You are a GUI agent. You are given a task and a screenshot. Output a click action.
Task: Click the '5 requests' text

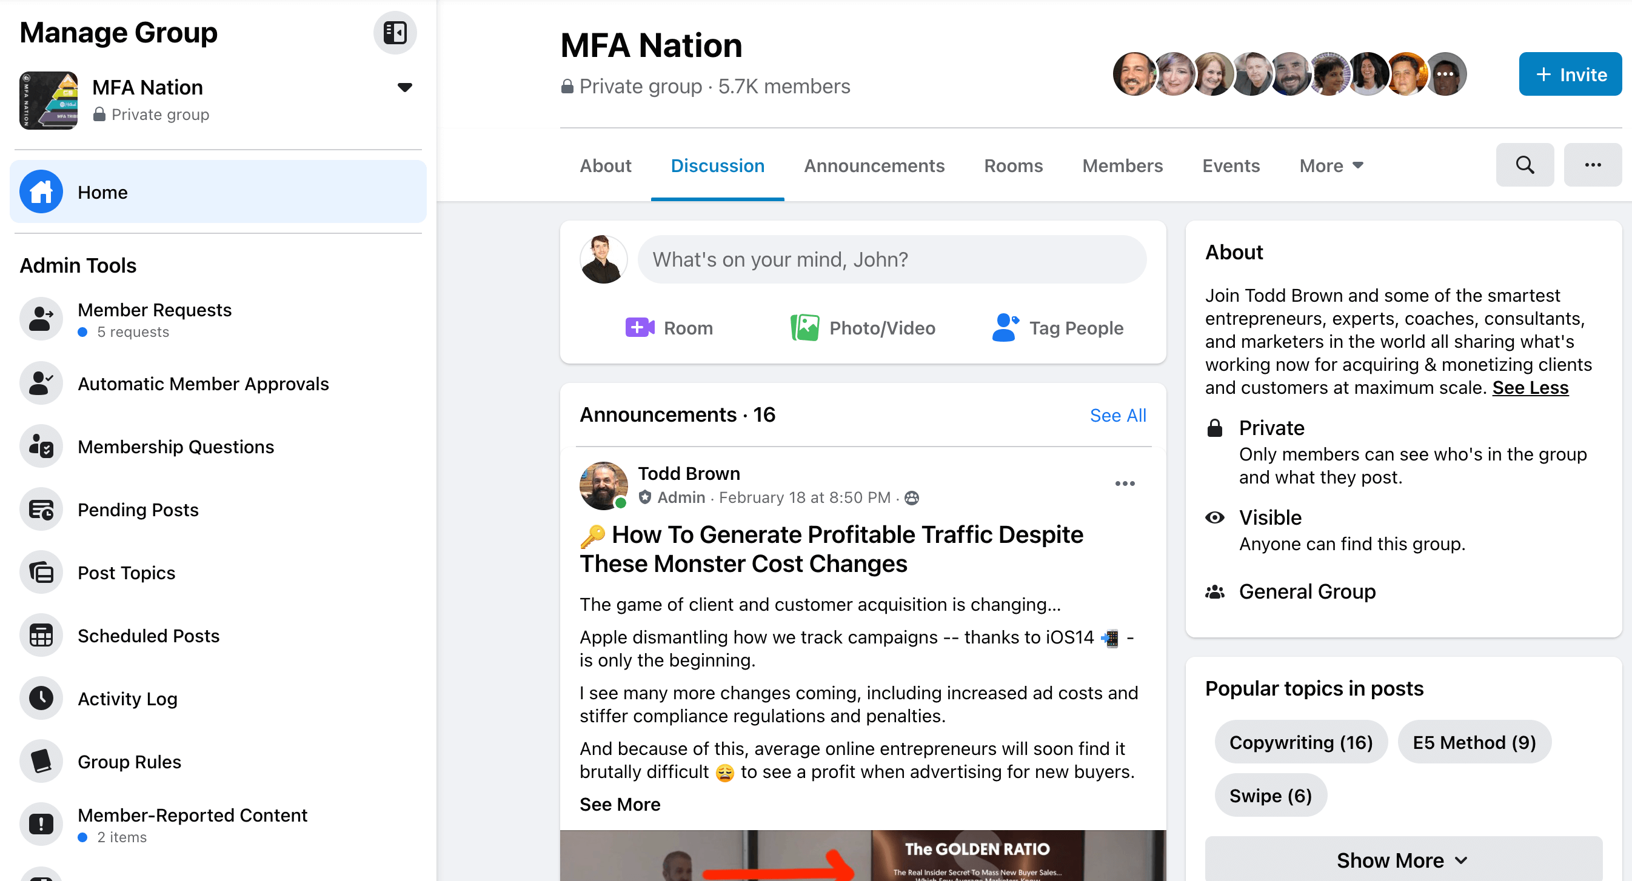[x=132, y=332]
